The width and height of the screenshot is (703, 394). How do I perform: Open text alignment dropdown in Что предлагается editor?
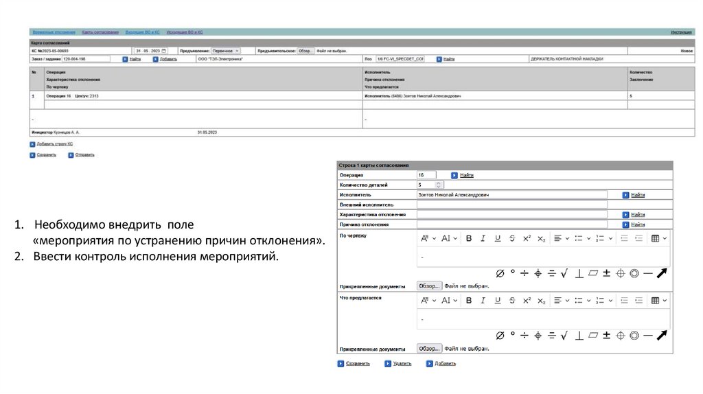pyautogui.click(x=562, y=301)
